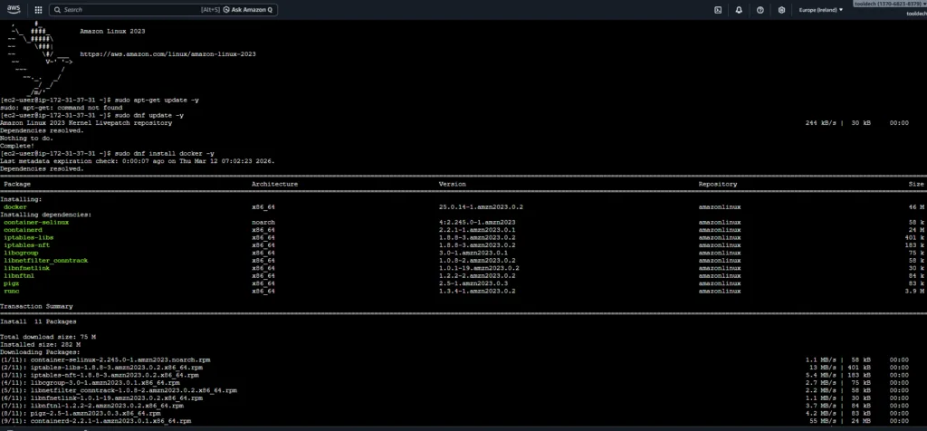Screen dimensions: 927x431
Task: Click the Ask Amazon Q button
Action: point(248,10)
